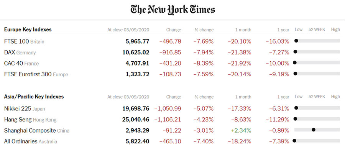Click Europe table '% change' column header
Image resolution: width=345 pixels, height=151 pixels.
[x=204, y=30]
